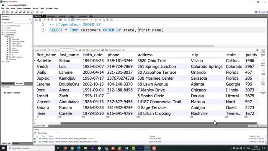Image resolution: width=268 pixels, height=151 pixels.
Task: Toggle Wrap Cell Content icon
Action: coord(124,50)
